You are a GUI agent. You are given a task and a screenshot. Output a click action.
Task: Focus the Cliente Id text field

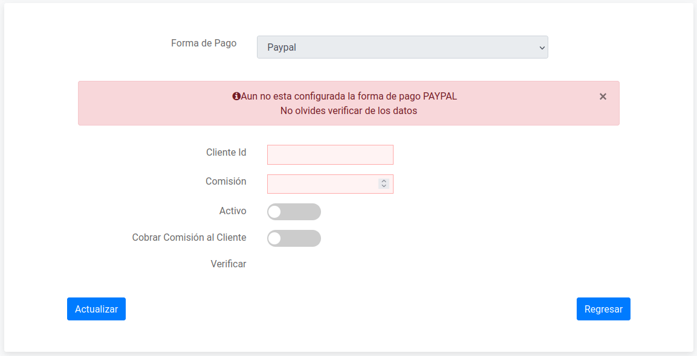pos(330,154)
